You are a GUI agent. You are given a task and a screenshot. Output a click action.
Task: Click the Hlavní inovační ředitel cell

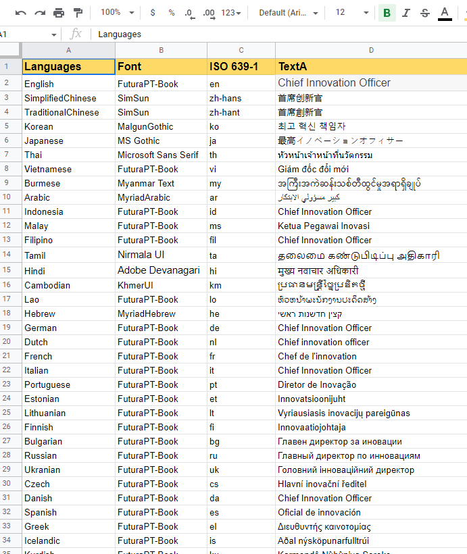(371, 484)
